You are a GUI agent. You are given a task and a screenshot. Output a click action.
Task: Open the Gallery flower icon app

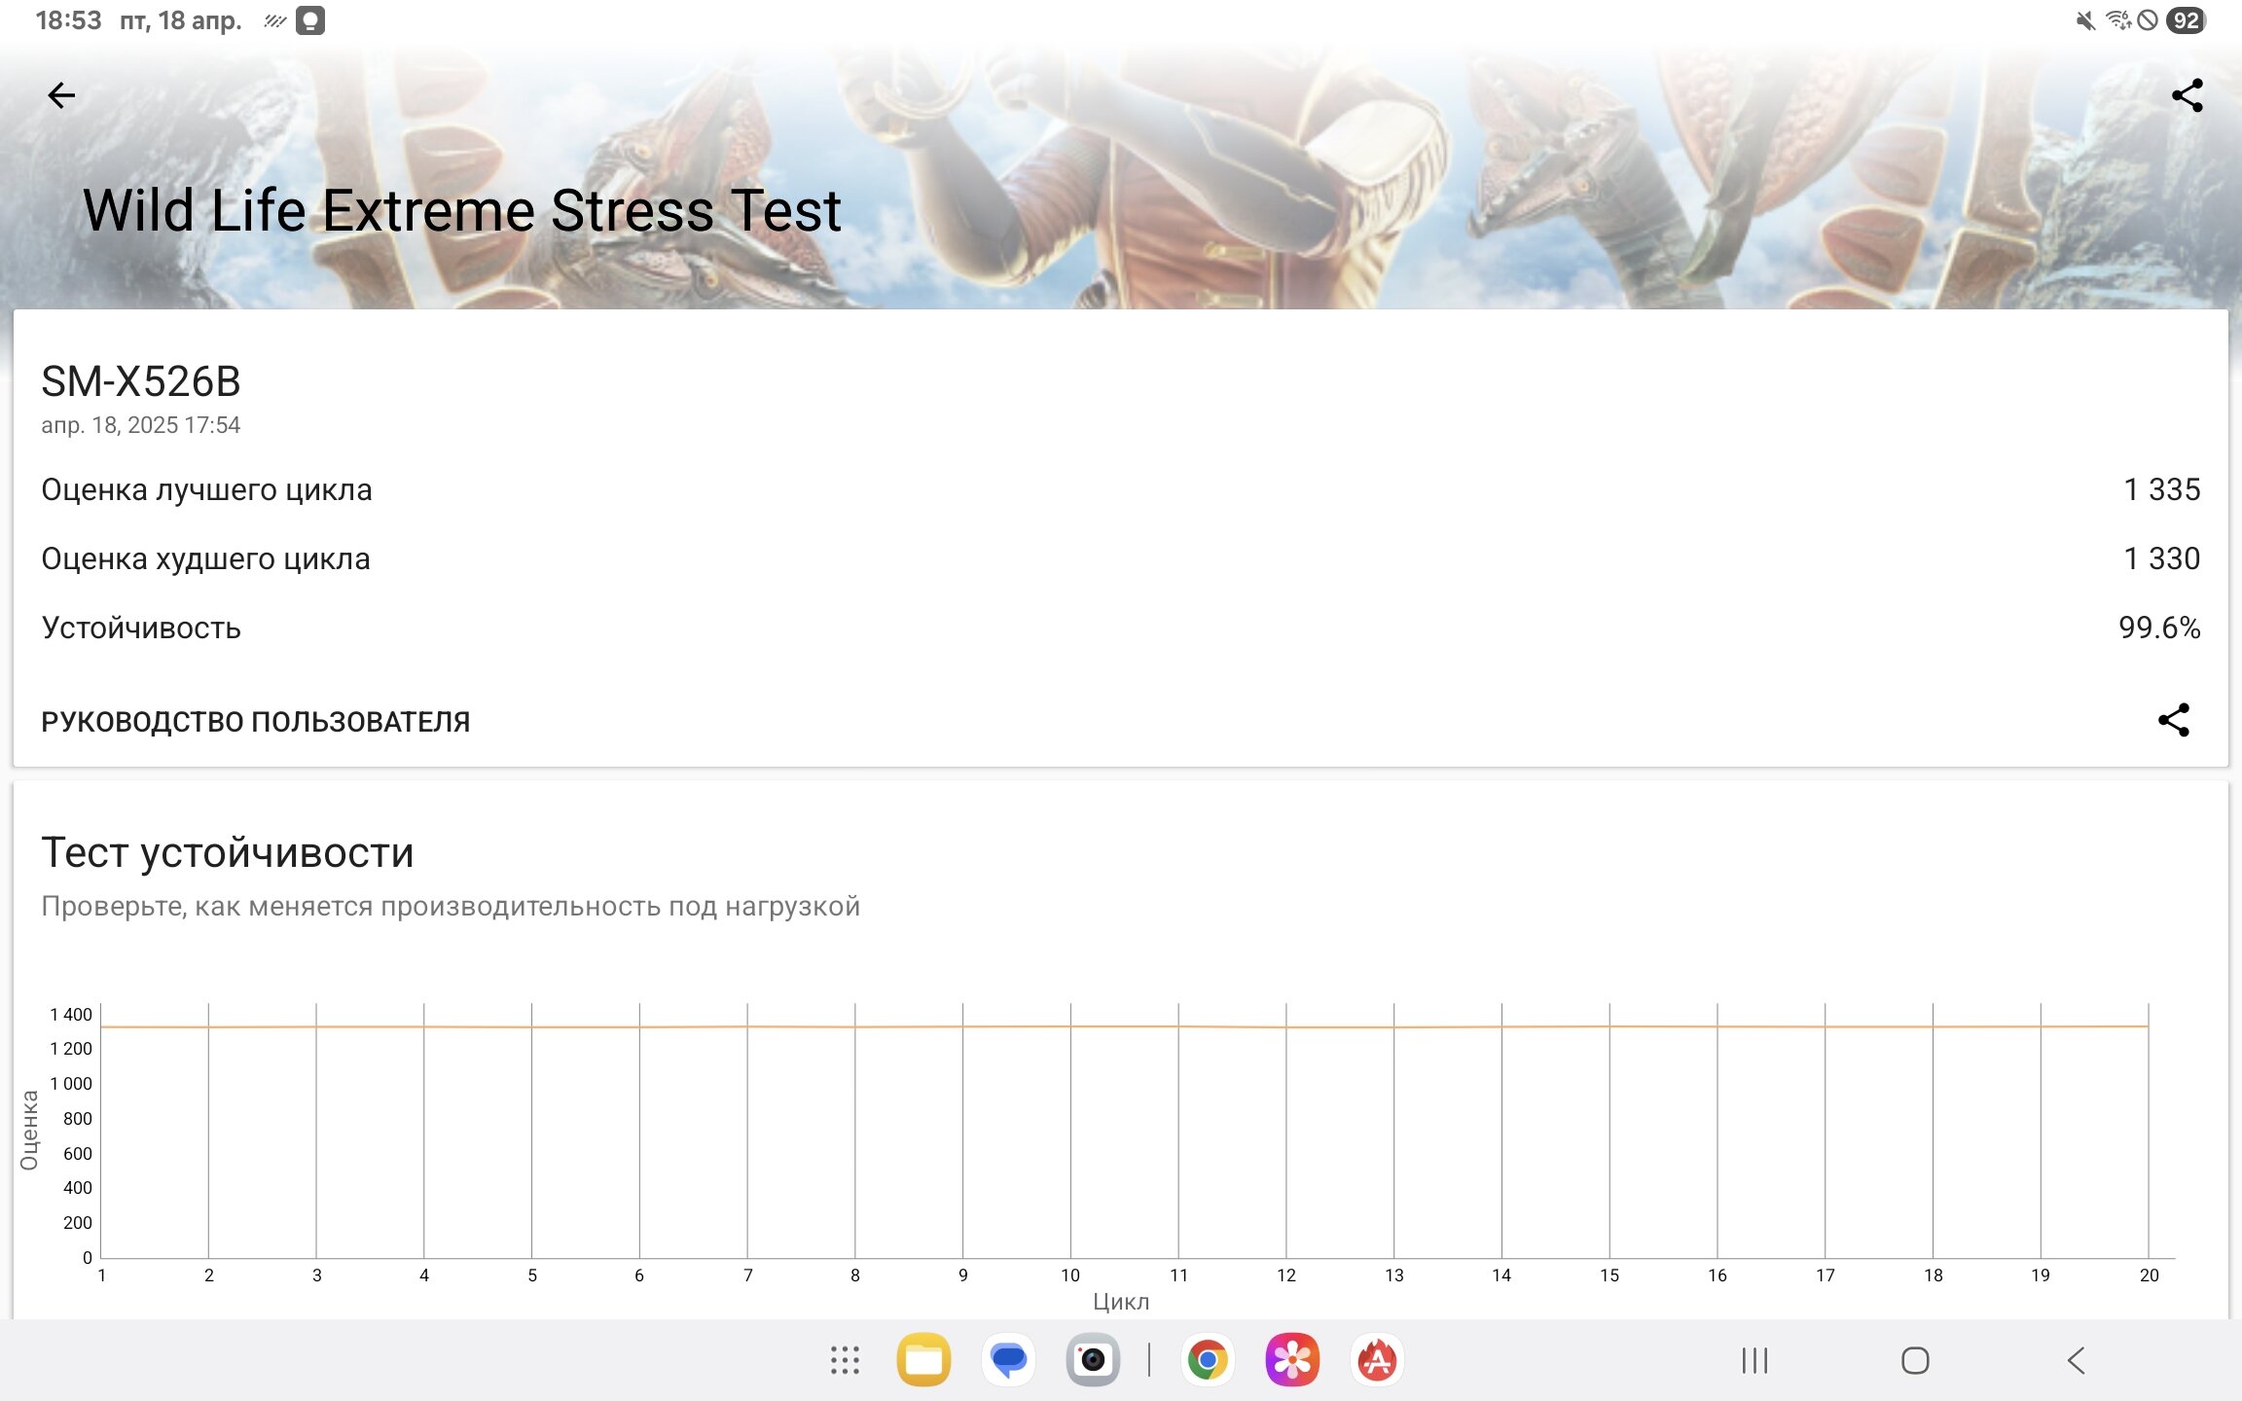1292,1360
